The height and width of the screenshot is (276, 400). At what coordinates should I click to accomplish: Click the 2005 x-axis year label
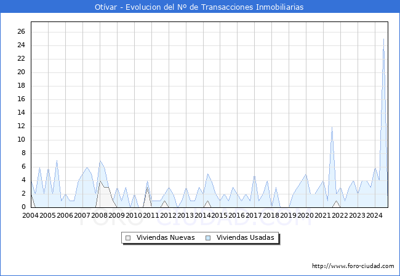48,215
